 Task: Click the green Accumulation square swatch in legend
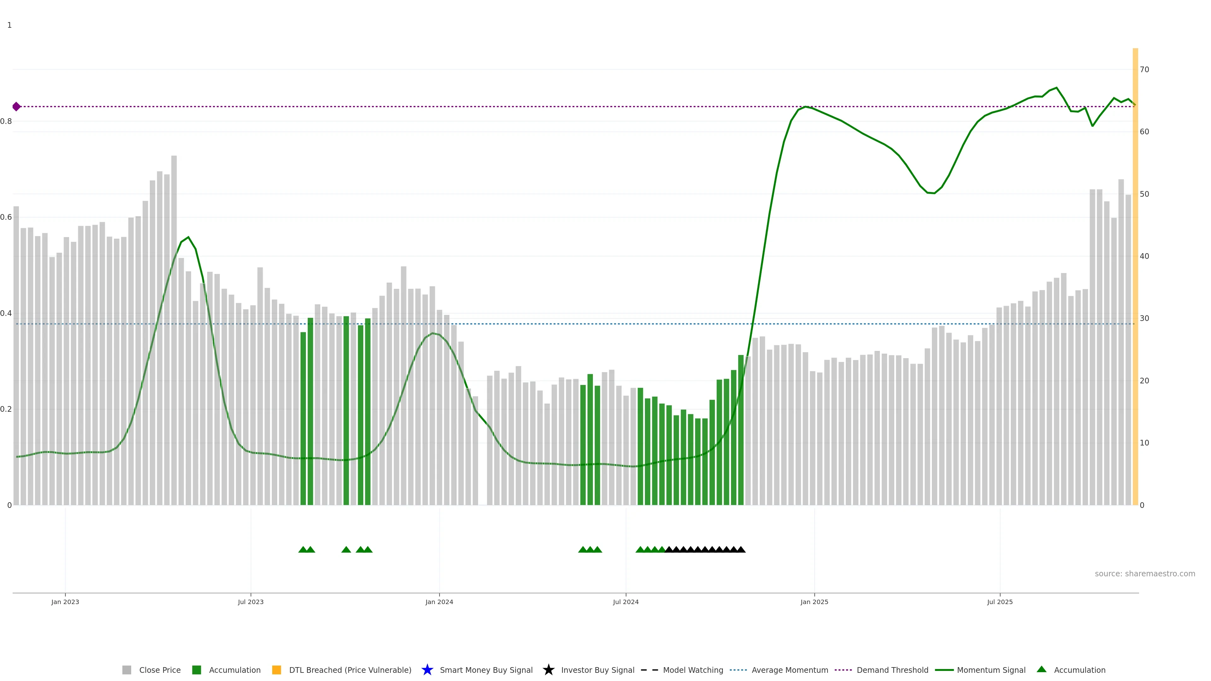tap(196, 670)
